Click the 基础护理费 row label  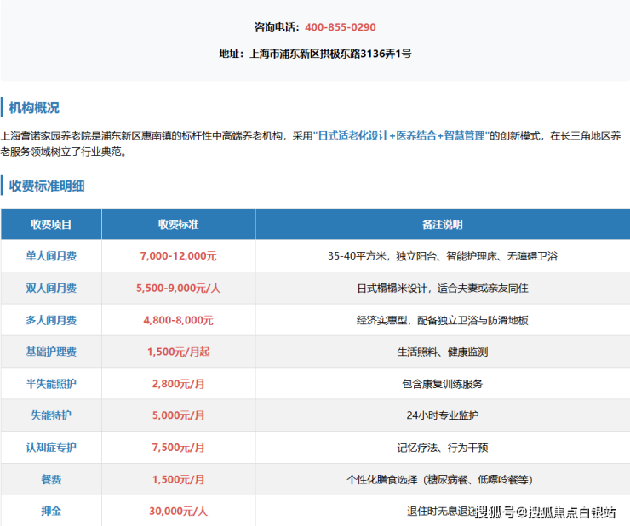(51, 352)
